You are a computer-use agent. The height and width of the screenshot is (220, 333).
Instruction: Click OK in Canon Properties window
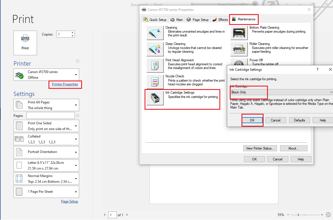click(x=254, y=159)
